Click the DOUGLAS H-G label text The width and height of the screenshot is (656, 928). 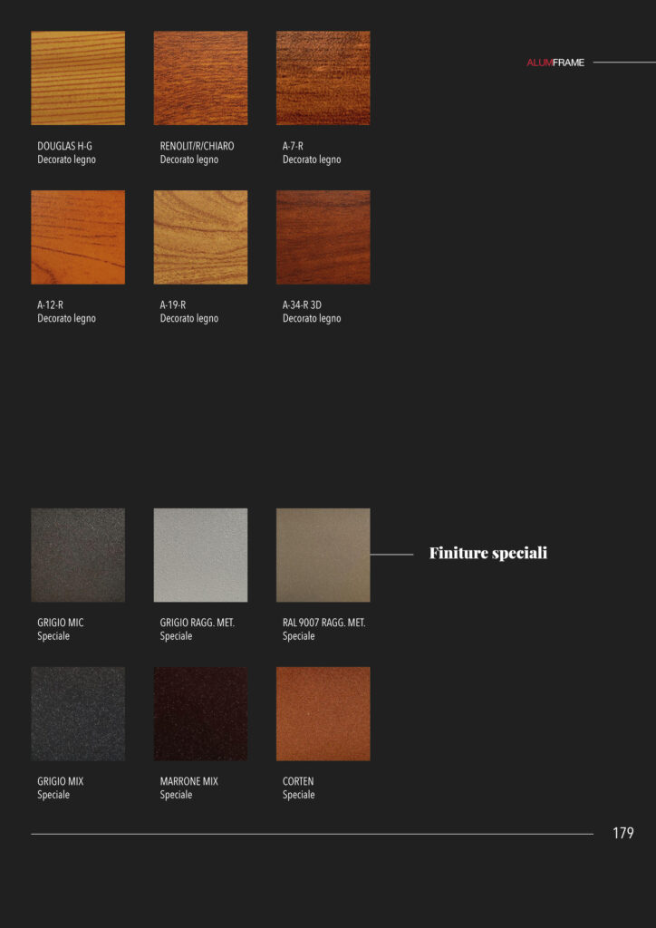(65, 146)
